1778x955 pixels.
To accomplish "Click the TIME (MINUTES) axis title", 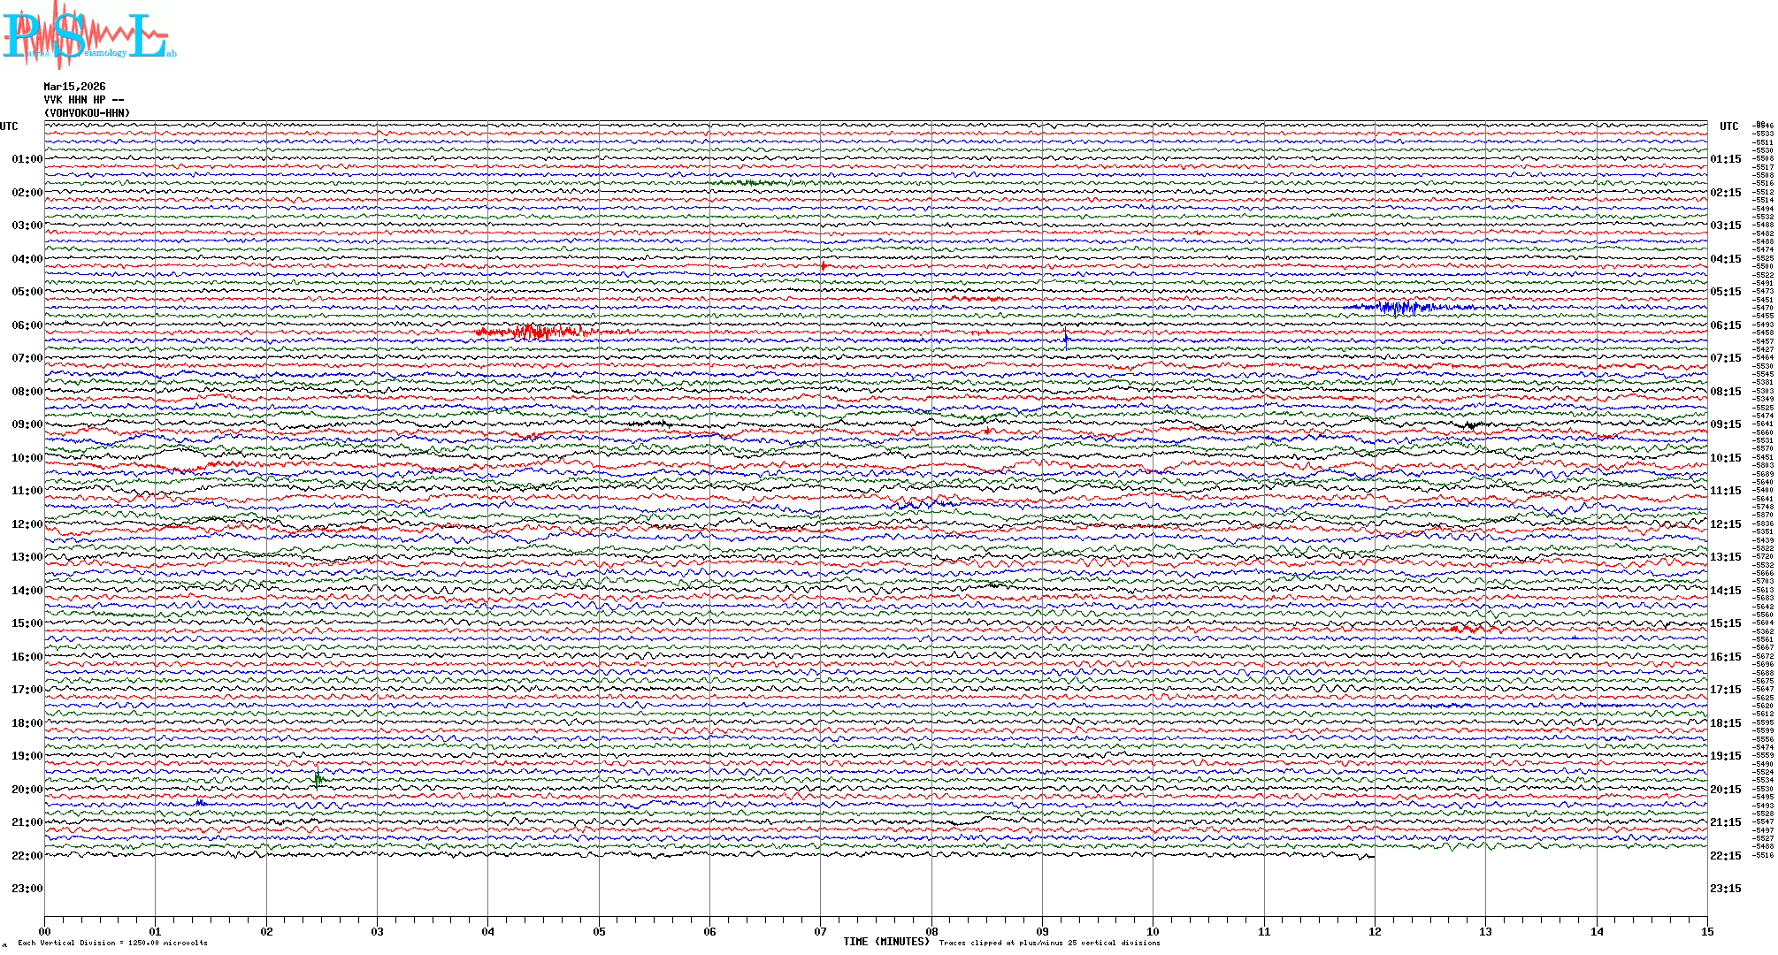I will point(886,942).
